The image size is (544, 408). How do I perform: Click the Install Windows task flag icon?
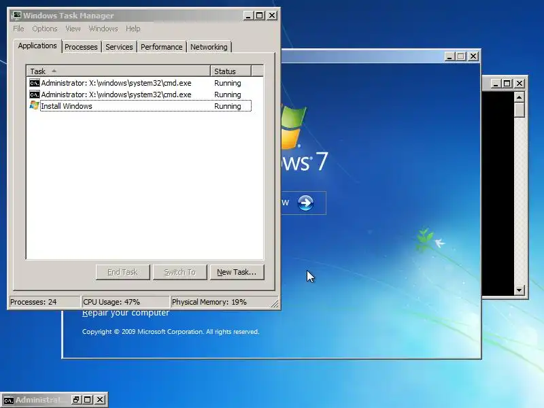(35, 105)
